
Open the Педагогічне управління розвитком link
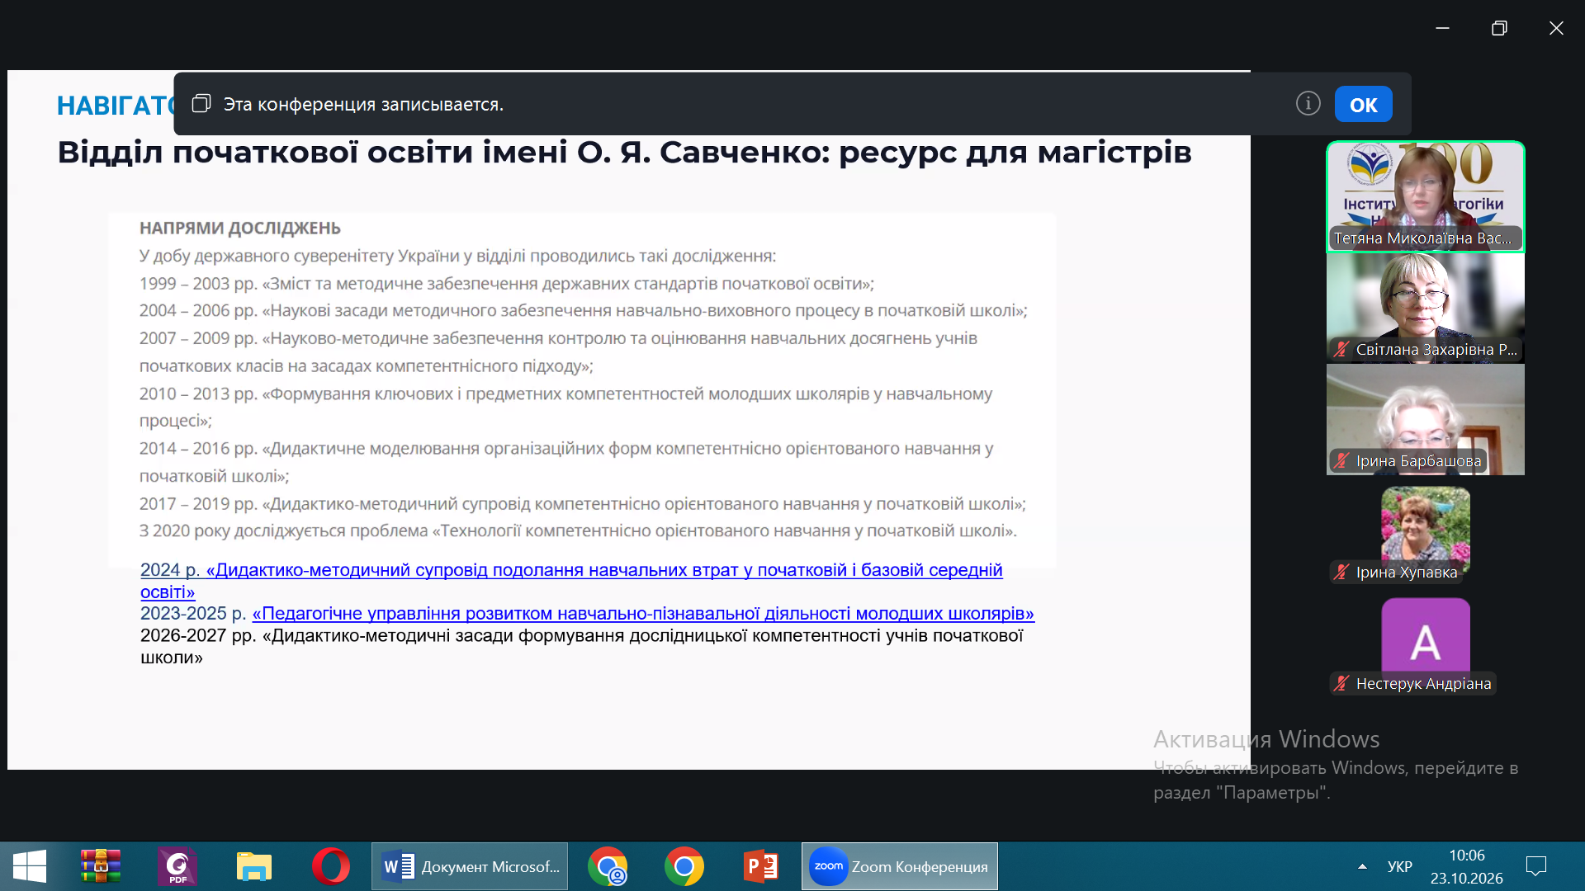coord(643,614)
